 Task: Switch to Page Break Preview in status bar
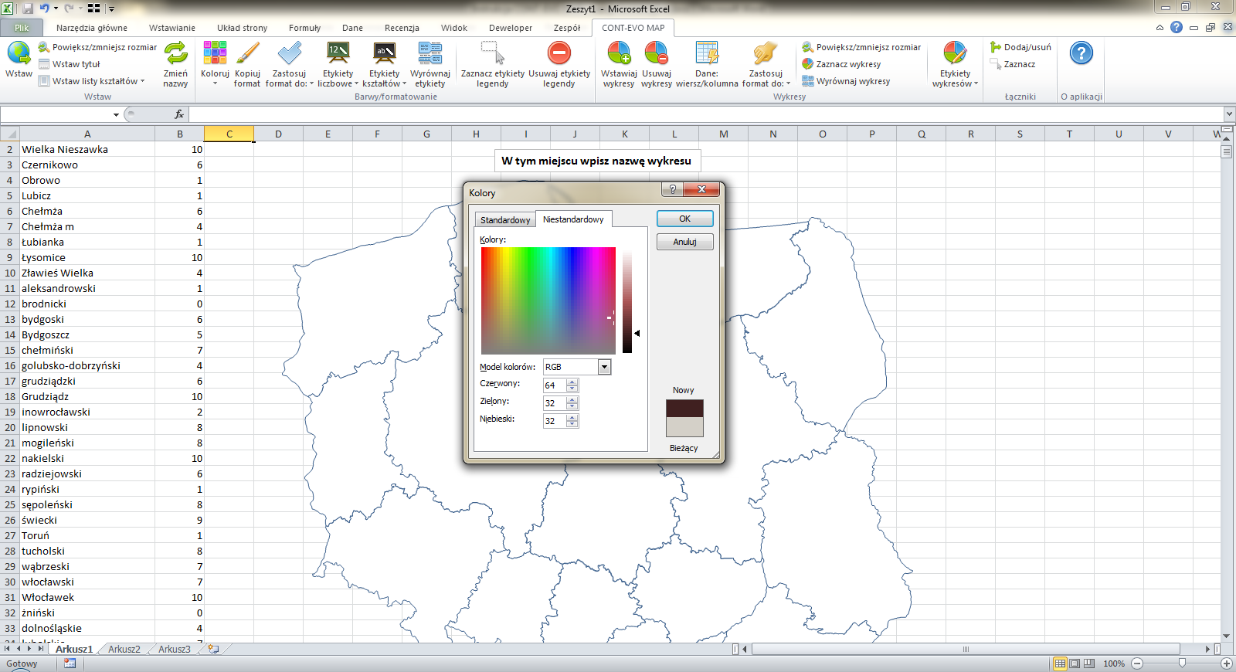[x=1089, y=664]
